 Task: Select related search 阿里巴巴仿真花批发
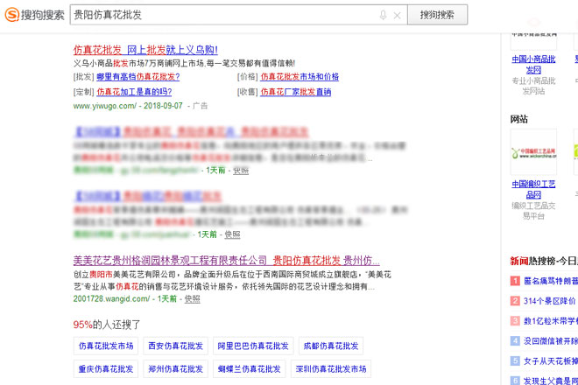(x=253, y=346)
